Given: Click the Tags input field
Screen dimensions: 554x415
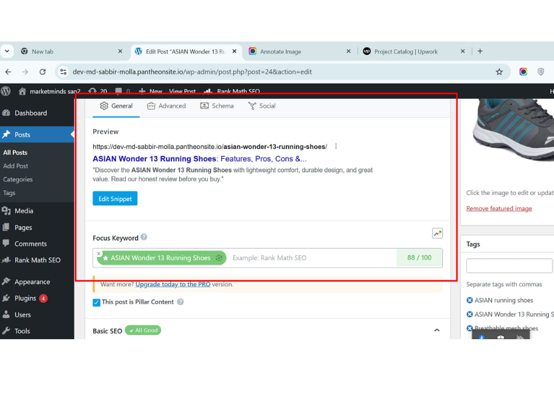Looking at the screenshot, I should (509, 266).
